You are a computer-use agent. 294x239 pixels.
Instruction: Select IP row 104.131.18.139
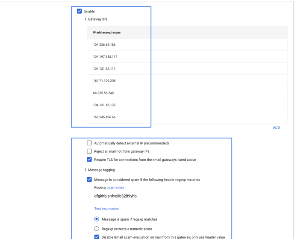(x=187, y=105)
